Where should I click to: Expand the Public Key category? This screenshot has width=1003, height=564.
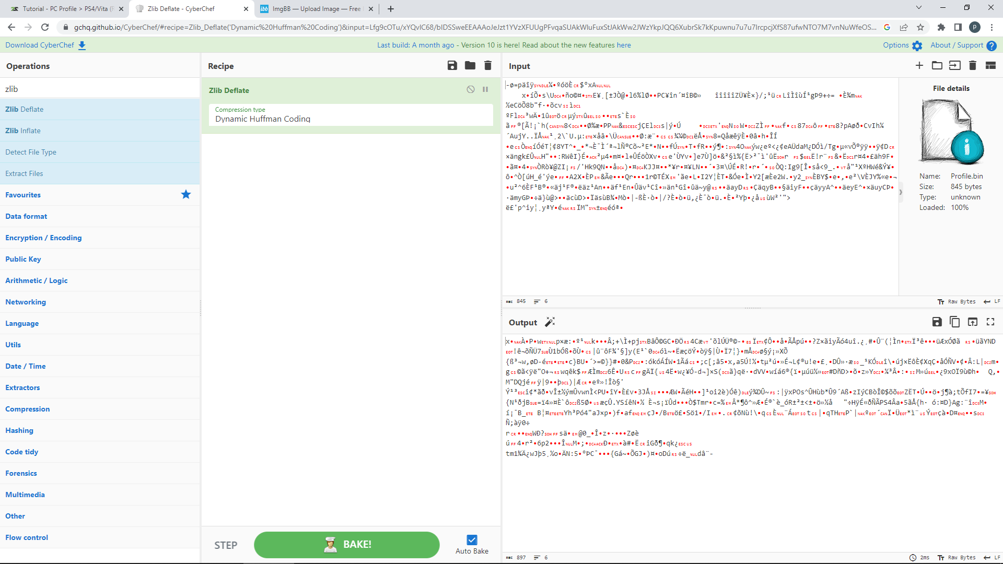point(100,259)
